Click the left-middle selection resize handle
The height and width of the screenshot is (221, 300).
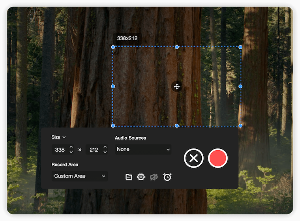click(x=113, y=86)
